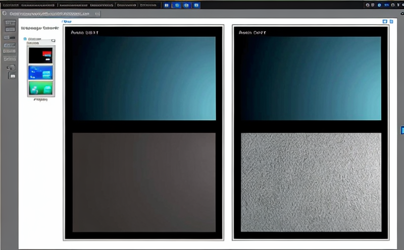The width and height of the screenshot is (404, 250).
Task: Open the second, longest menu item in the top bar
Action: 38,5
